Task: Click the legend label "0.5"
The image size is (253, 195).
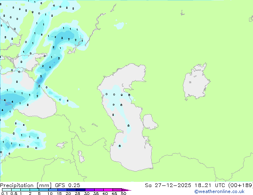Action: pyautogui.click(x=14, y=193)
